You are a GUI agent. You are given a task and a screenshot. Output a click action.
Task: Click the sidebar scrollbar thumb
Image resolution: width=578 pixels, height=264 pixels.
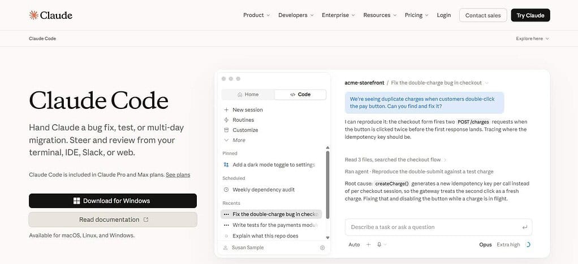tap(327, 184)
